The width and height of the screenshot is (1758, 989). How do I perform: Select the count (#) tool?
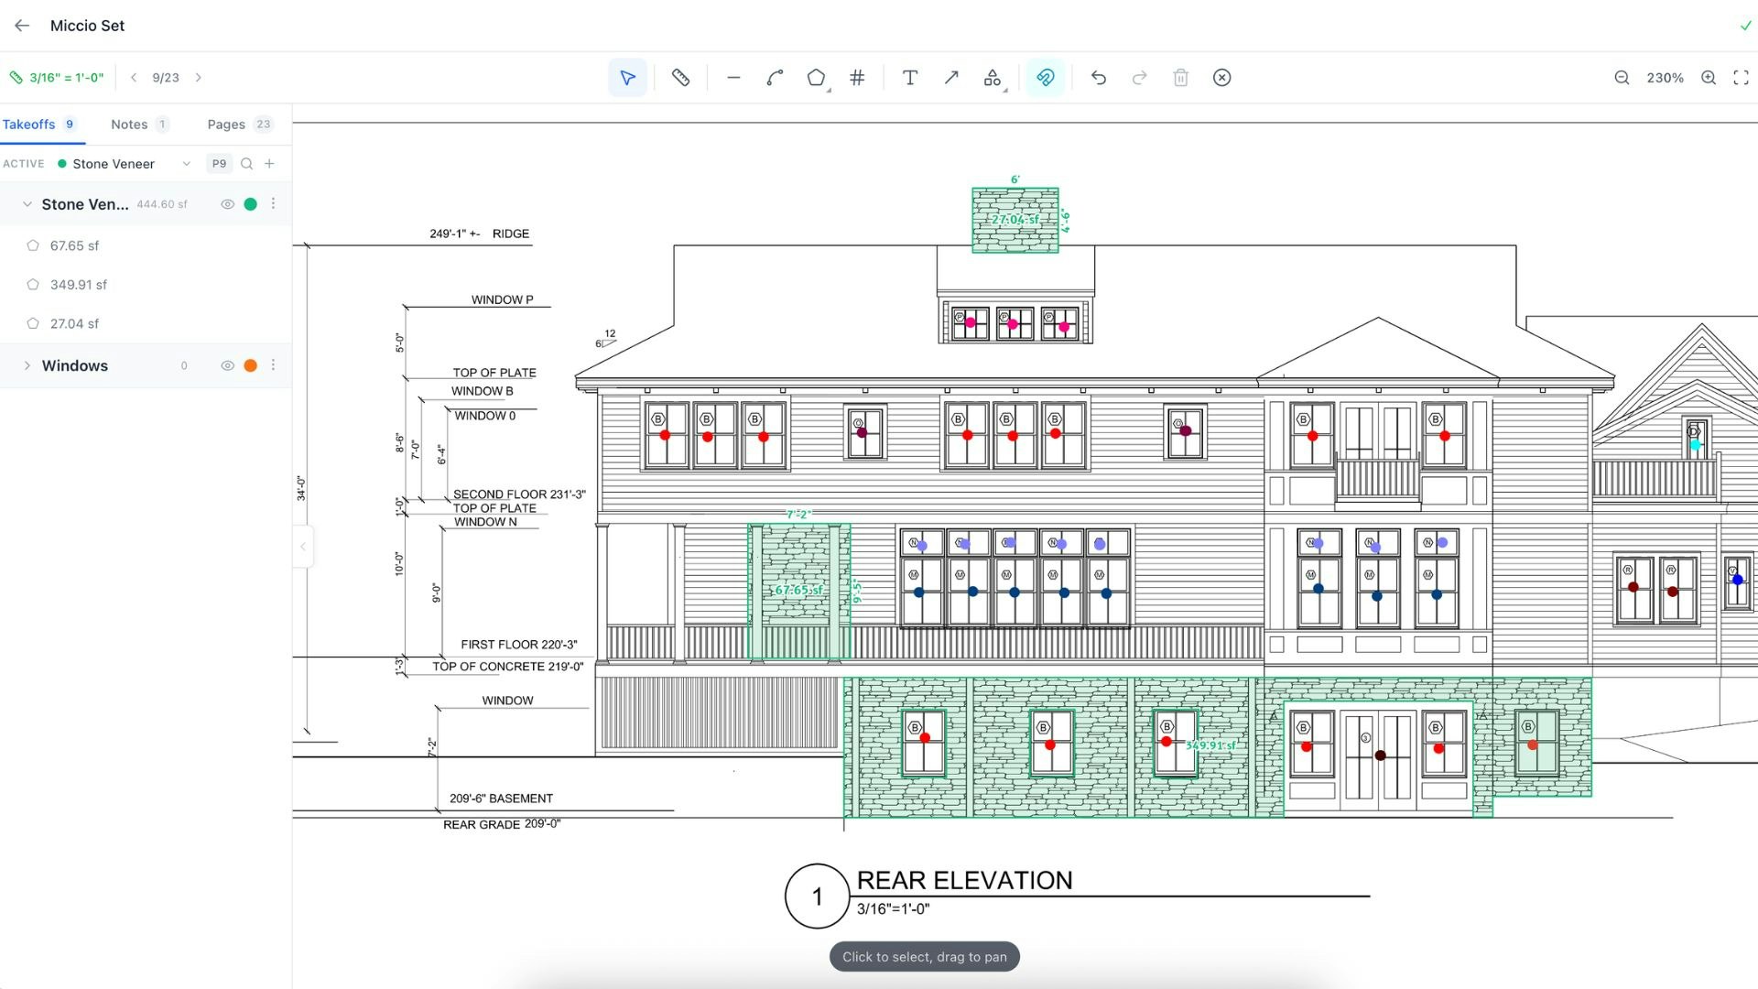click(857, 78)
